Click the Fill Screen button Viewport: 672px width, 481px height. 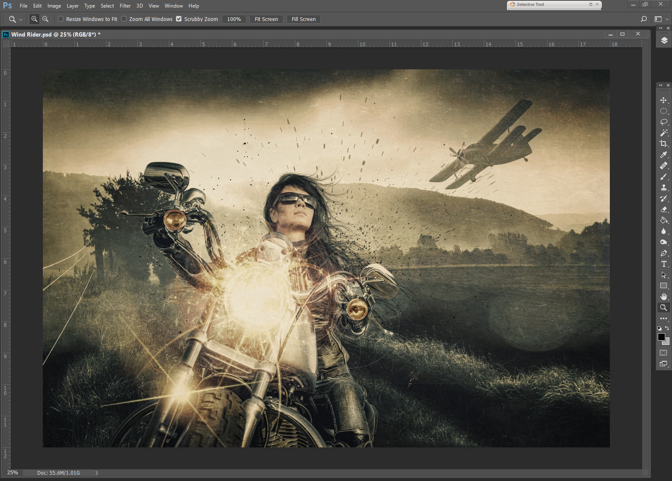click(303, 19)
